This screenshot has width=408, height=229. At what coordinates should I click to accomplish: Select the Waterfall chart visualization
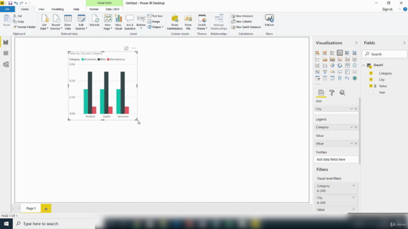pos(317,66)
